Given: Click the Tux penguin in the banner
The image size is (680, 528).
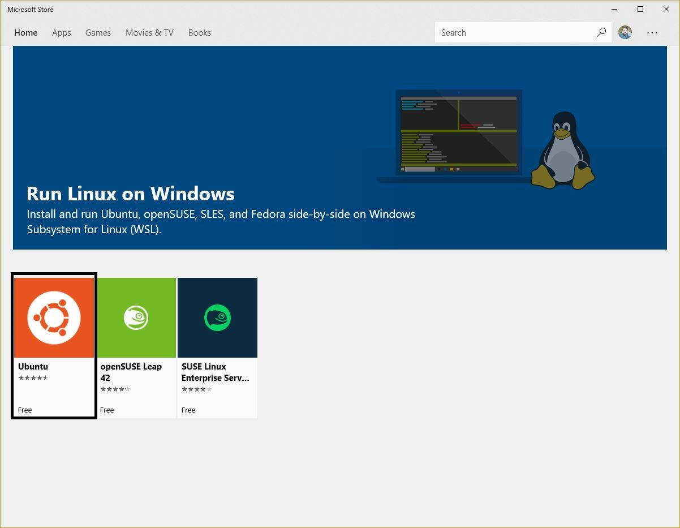Looking at the screenshot, I should [x=563, y=151].
